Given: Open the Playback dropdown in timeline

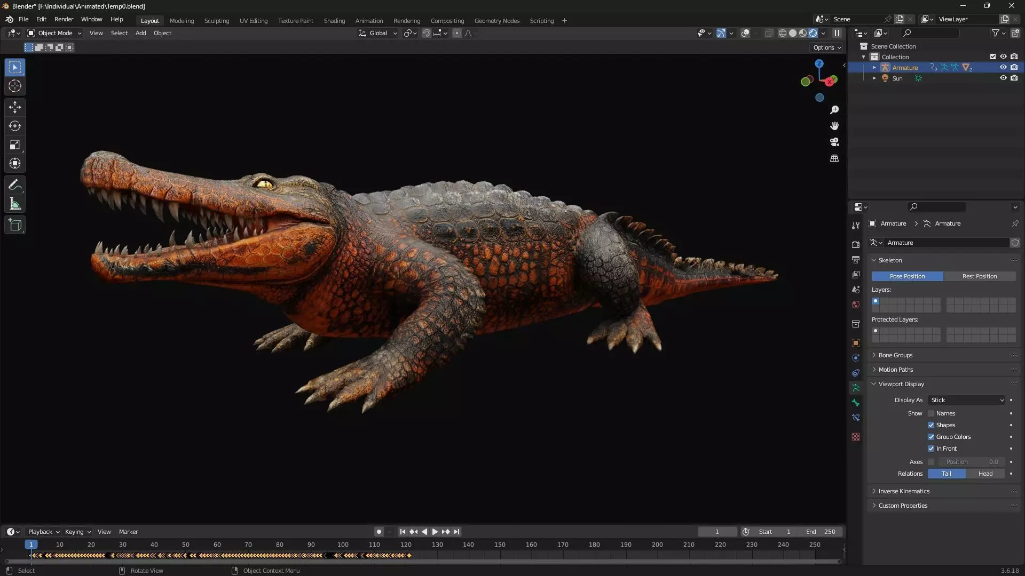Looking at the screenshot, I should point(43,532).
